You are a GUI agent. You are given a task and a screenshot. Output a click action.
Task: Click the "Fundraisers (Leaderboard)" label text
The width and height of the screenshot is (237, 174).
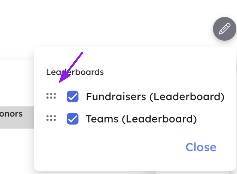(x=155, y=97)
